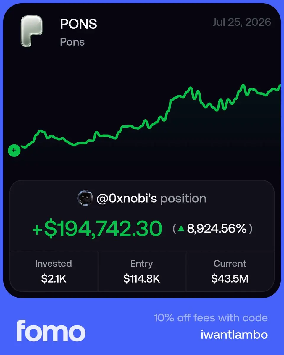
Task: Select the Entry $114.8K cell
Action: coord(142,271)
